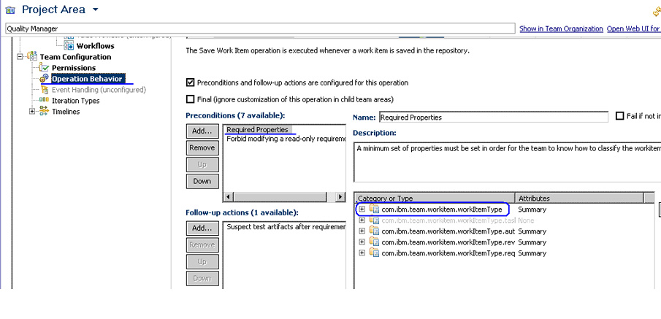Open the Project Area dropdown arrow
Screen dimensions: 661x319
[x=95, y=9]
